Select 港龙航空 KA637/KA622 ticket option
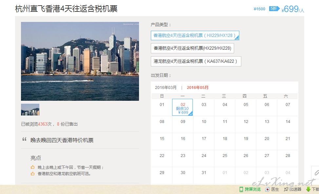319x194 pixels. tap(196, 61)
